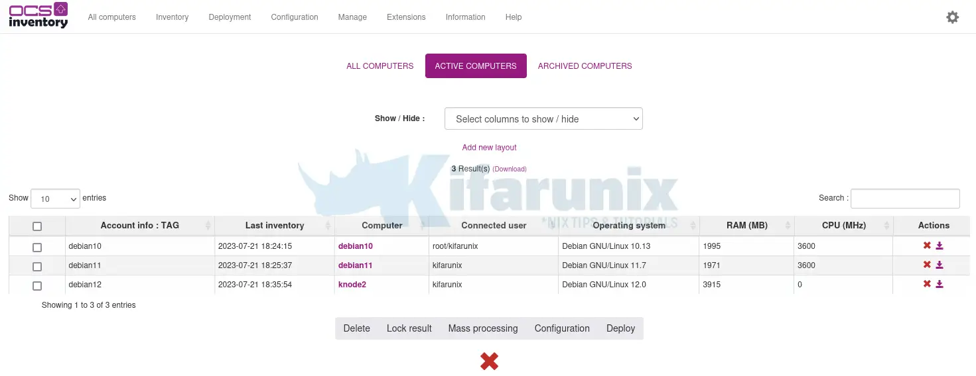Open the Extensions menu
The height and width of the screenshot is (376, 976).
point(406,17)
